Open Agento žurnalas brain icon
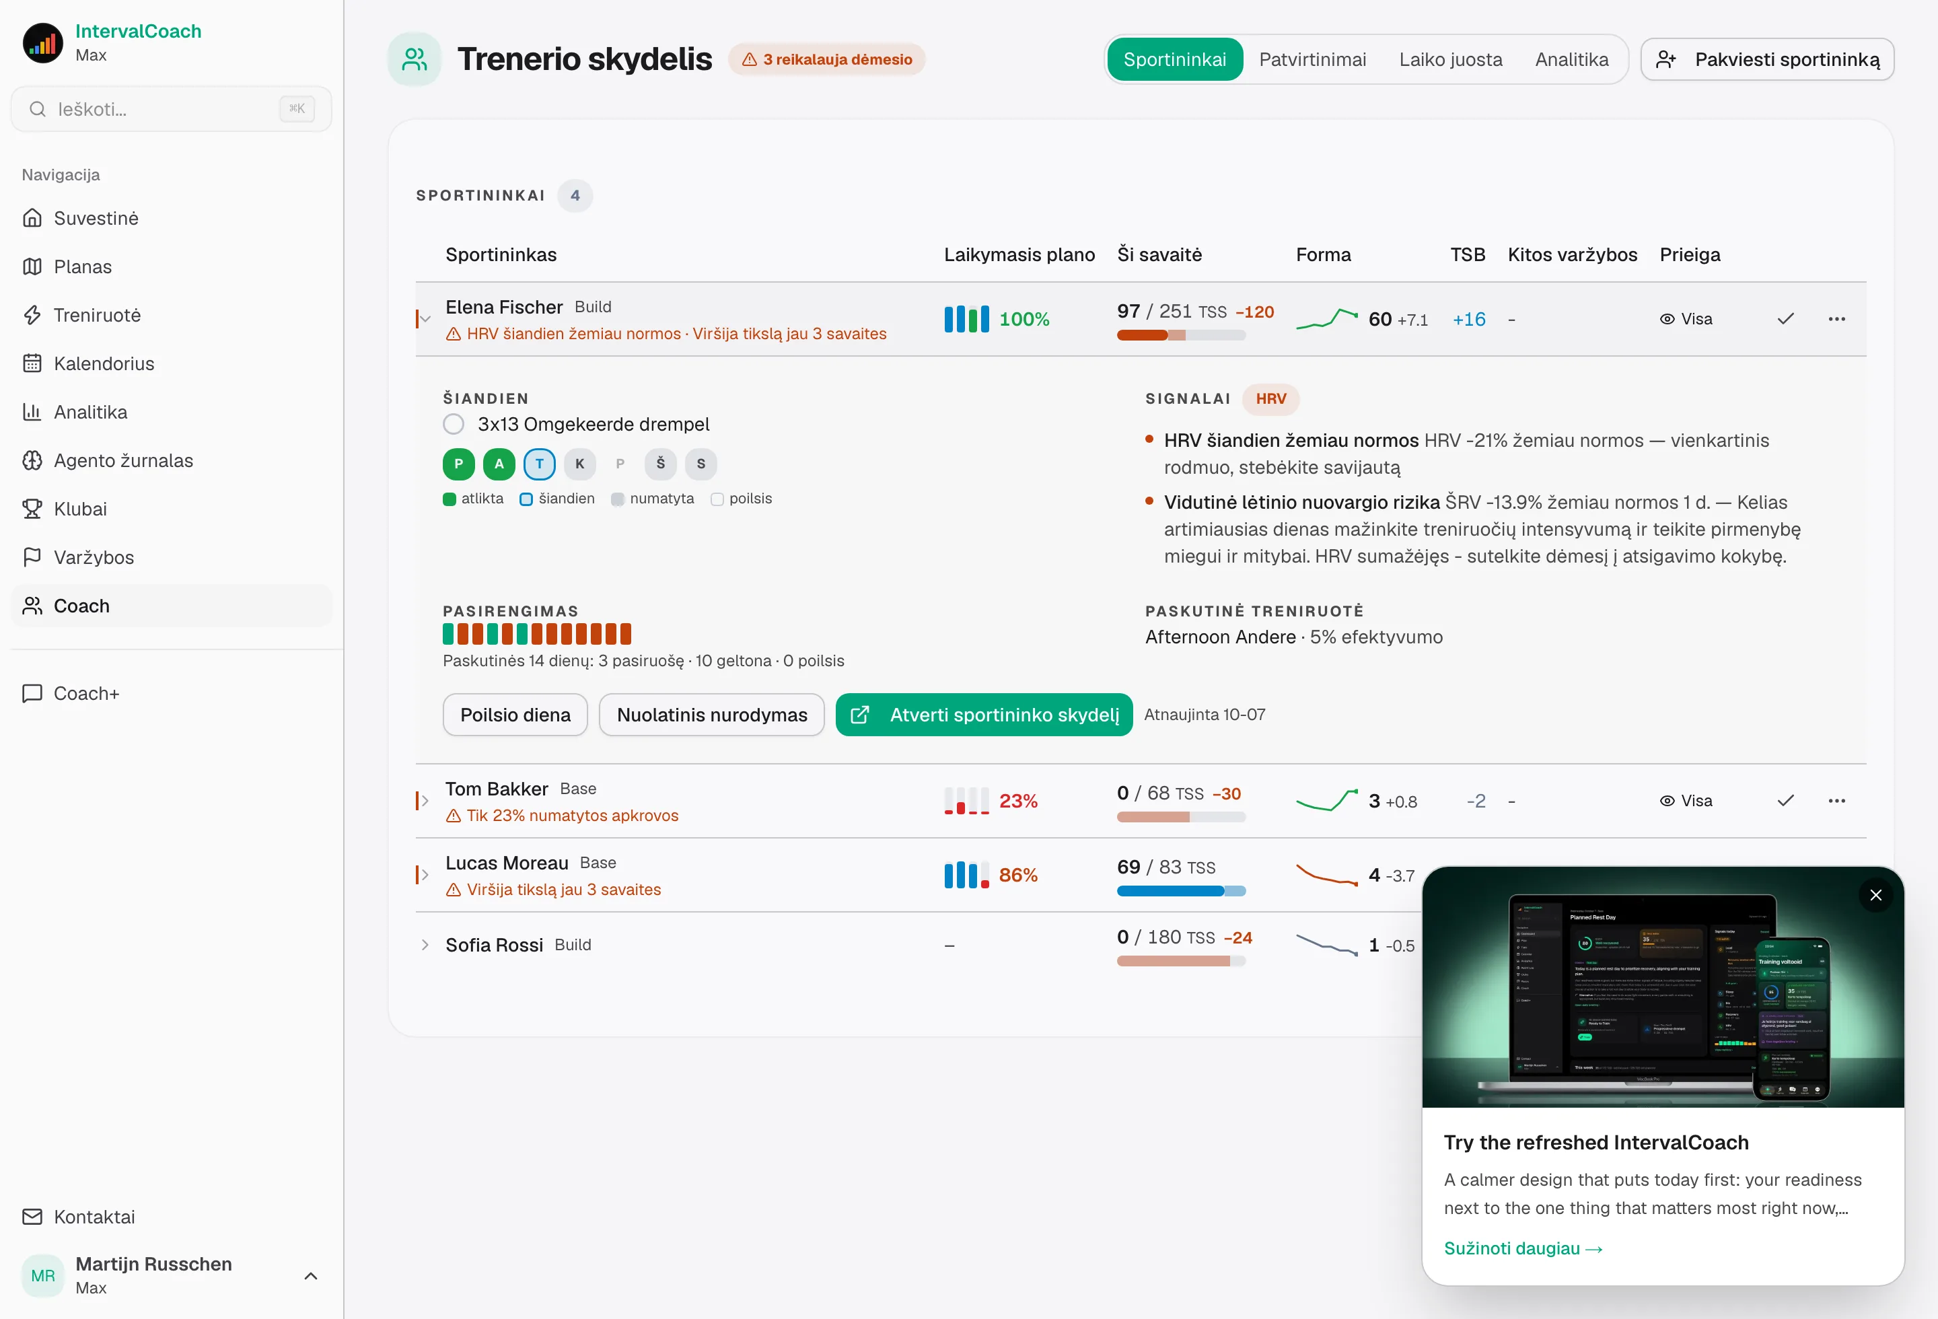 click(32, 460)
